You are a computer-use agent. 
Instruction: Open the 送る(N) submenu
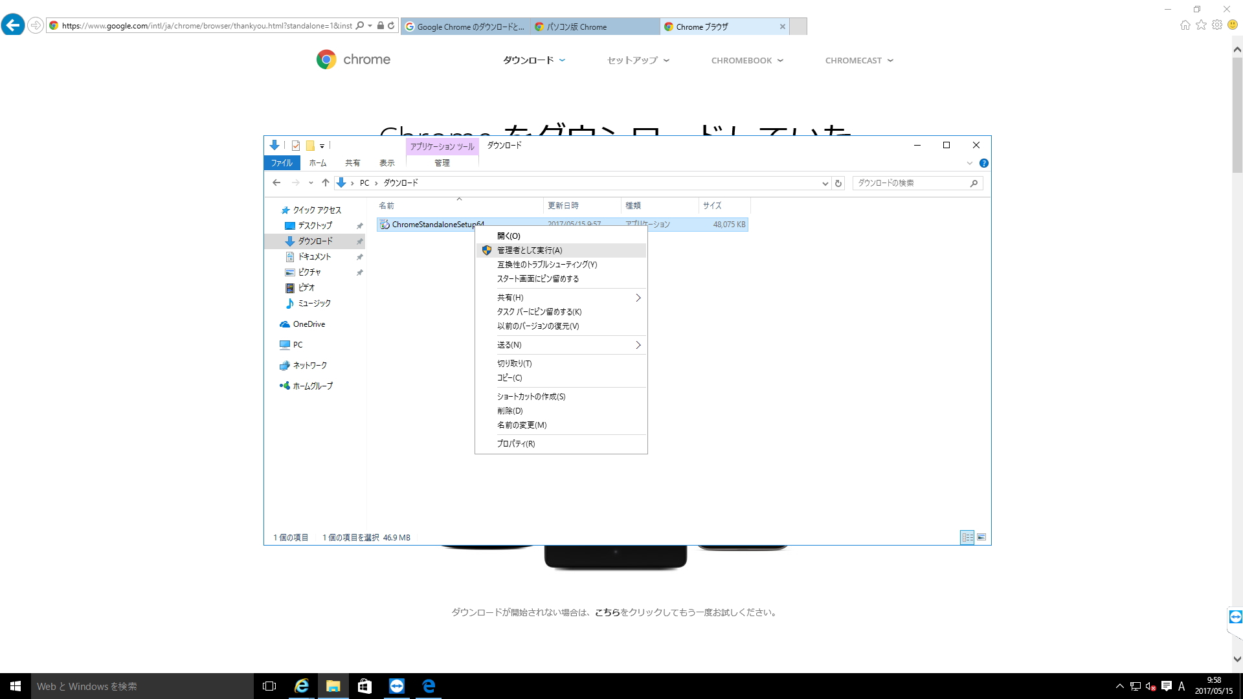[561, 345]
